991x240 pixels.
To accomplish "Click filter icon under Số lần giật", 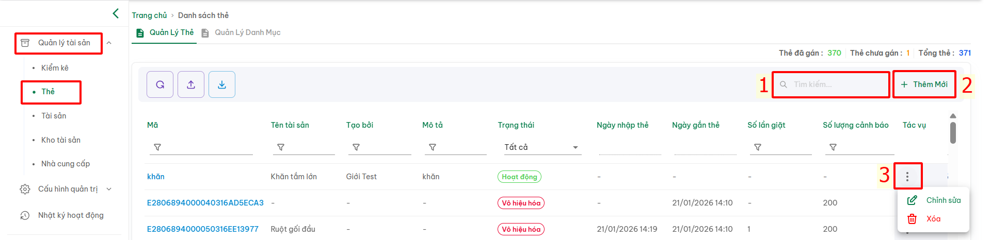I will 758,147.
